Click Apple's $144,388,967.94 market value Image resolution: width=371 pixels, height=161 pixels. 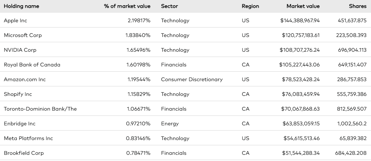click(x=300, y=21)
